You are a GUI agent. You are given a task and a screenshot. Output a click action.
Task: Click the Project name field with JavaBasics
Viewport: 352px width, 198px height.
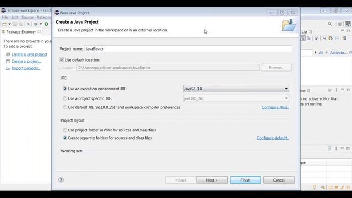click(x=188, y=49)
